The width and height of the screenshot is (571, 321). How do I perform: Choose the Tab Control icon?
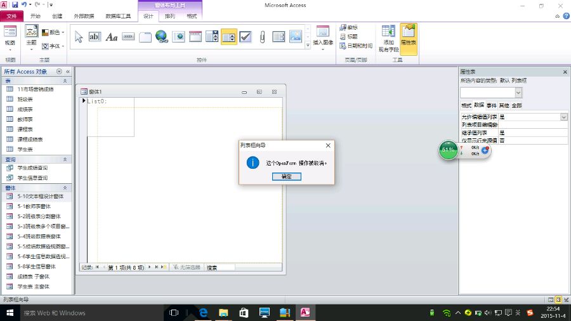(145, 37)
